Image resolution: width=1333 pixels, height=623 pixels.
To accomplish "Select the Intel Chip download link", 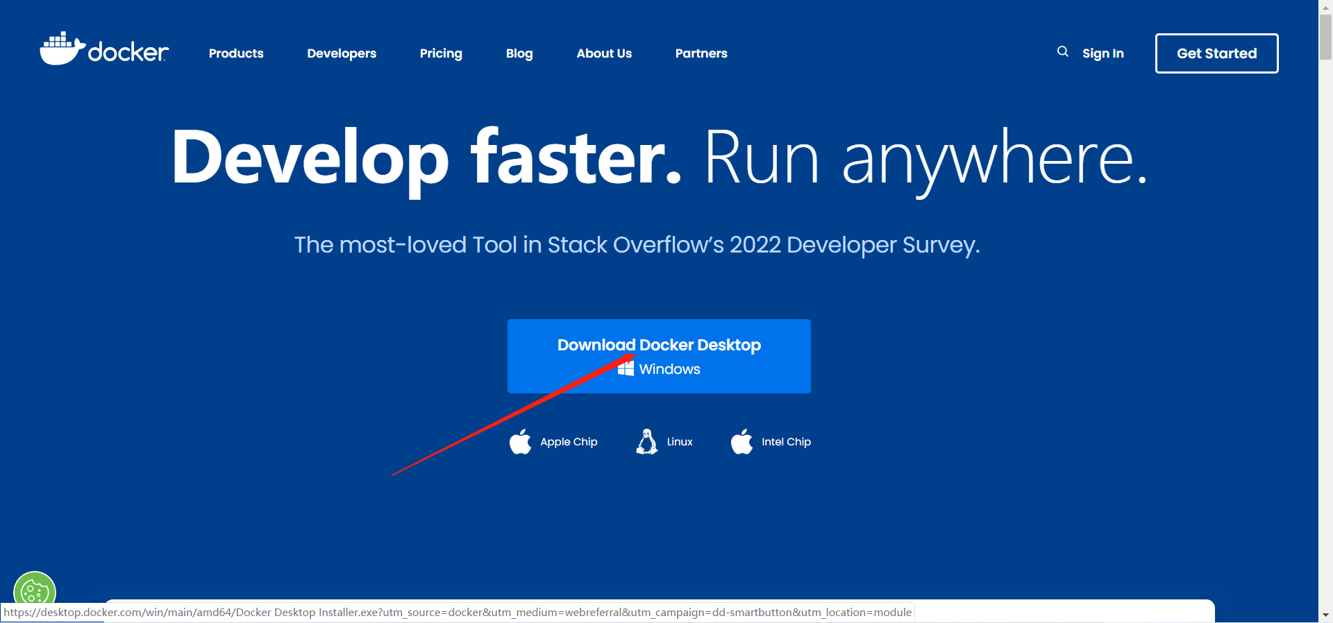I will (x=786, y=442).
